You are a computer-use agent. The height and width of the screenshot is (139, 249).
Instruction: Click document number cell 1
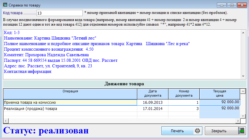[x=184, y=103]
